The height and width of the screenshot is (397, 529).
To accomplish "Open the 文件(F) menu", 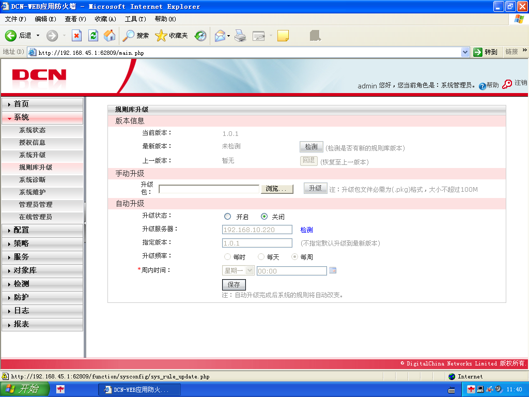I will (x=15, y=19).
